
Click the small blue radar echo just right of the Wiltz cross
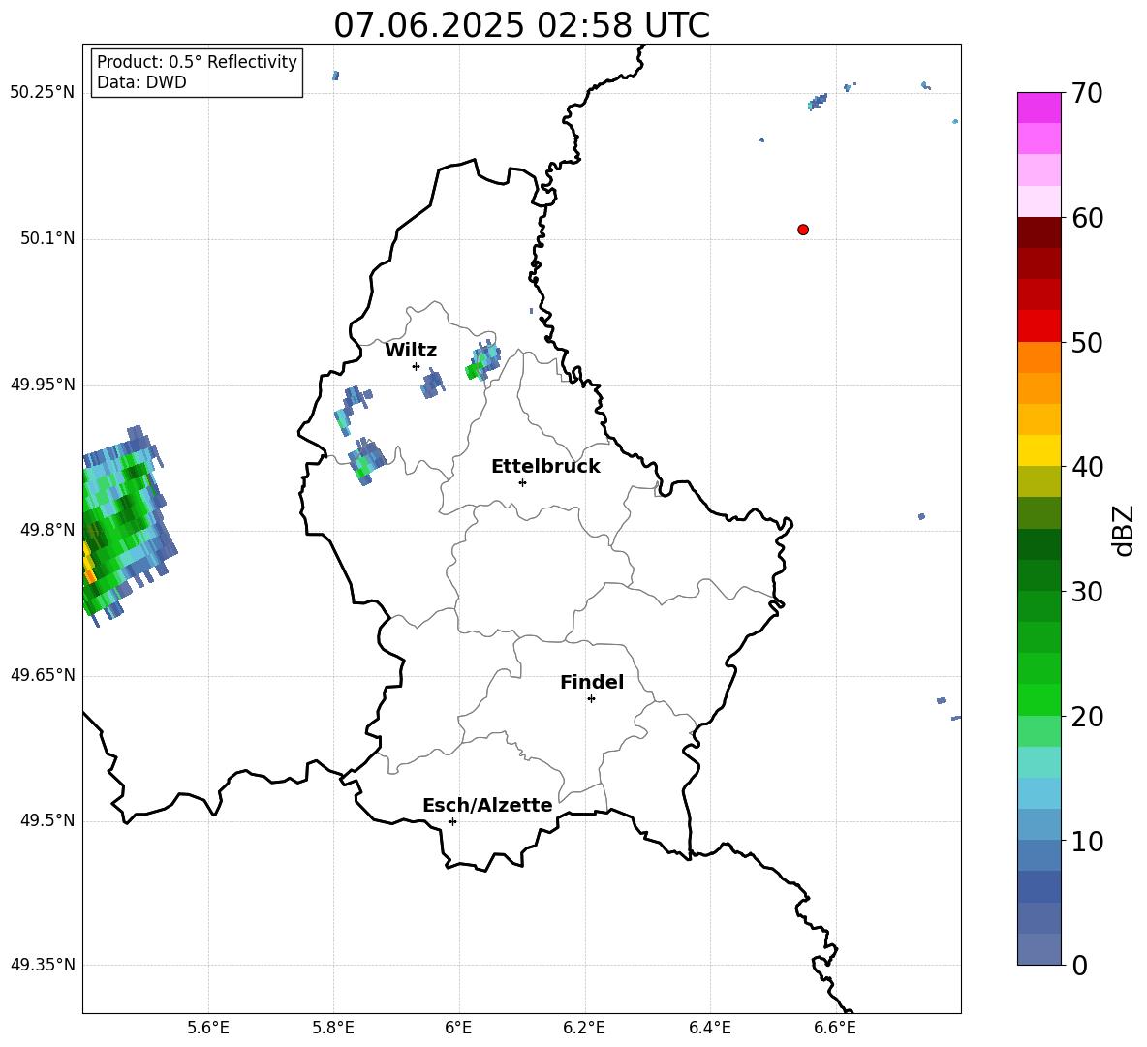432,383
